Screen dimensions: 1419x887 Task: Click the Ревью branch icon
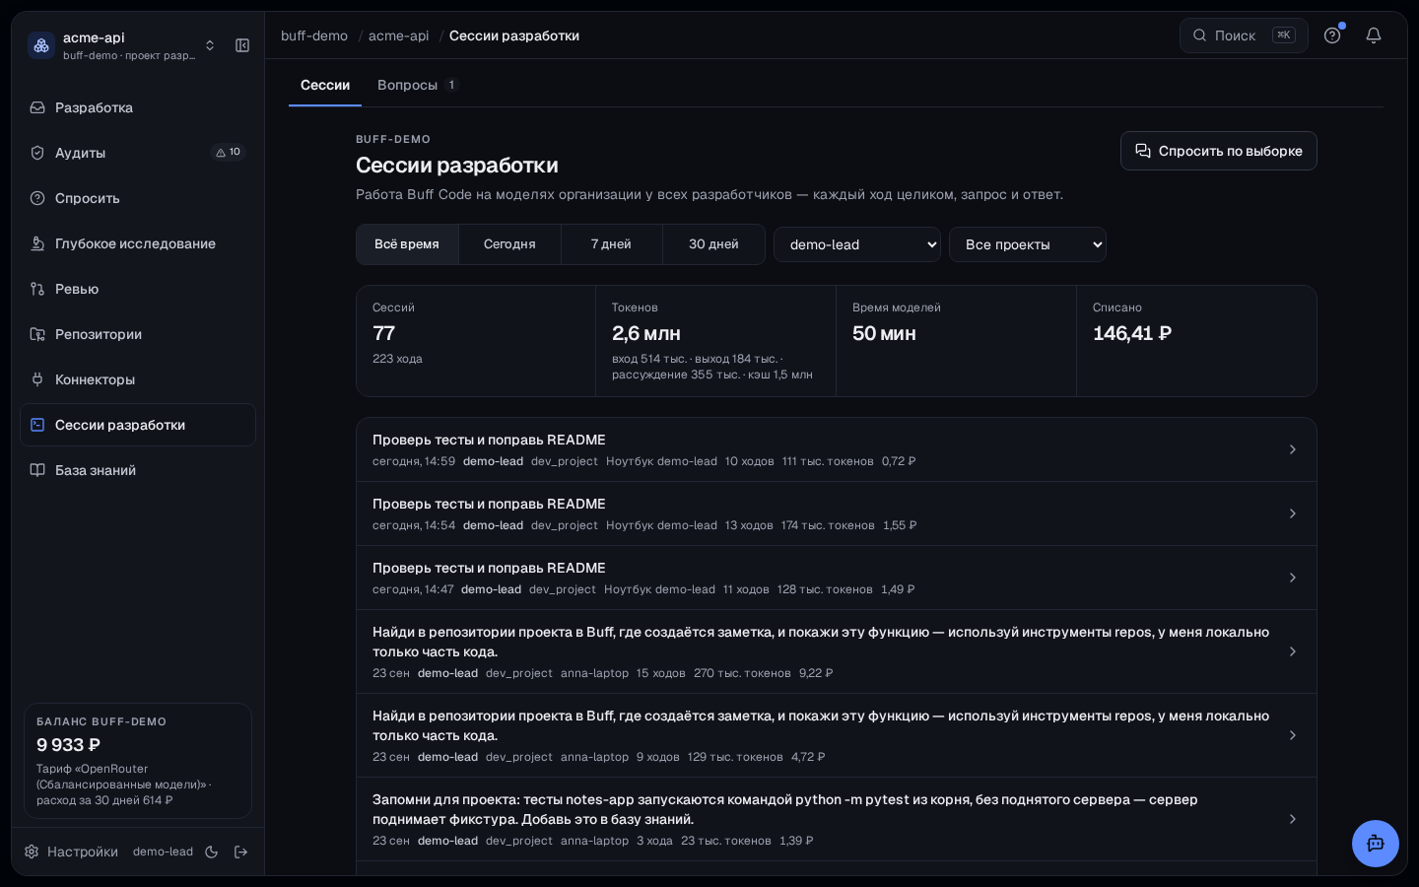(x=37, y=289)
